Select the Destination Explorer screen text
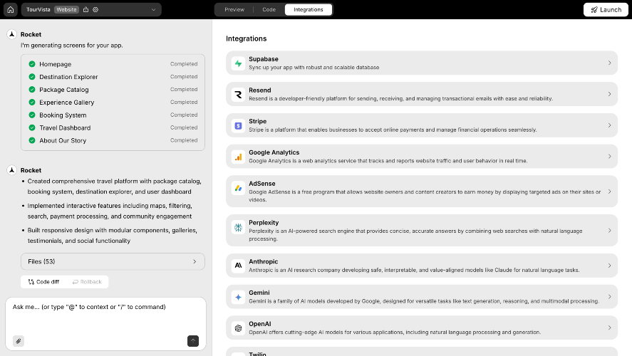The image size is (632, 356). tap(68, 77)
